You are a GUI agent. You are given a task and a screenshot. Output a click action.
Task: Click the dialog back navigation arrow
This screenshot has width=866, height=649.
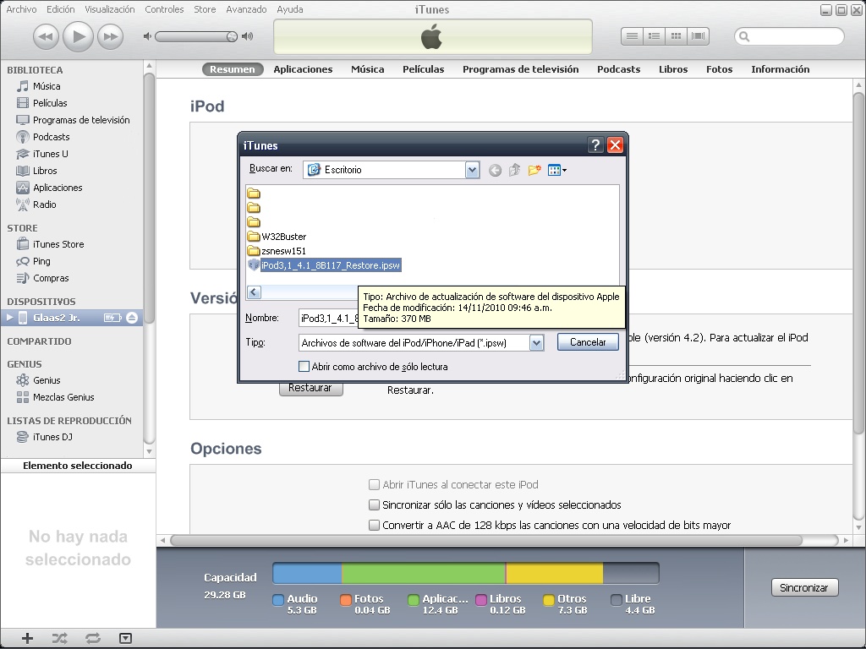click(495, 171)
